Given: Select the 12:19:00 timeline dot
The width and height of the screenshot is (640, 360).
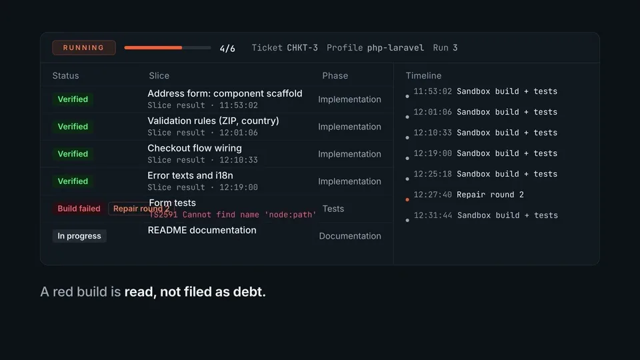Looking at the screenshot, I should coord(407,159).
